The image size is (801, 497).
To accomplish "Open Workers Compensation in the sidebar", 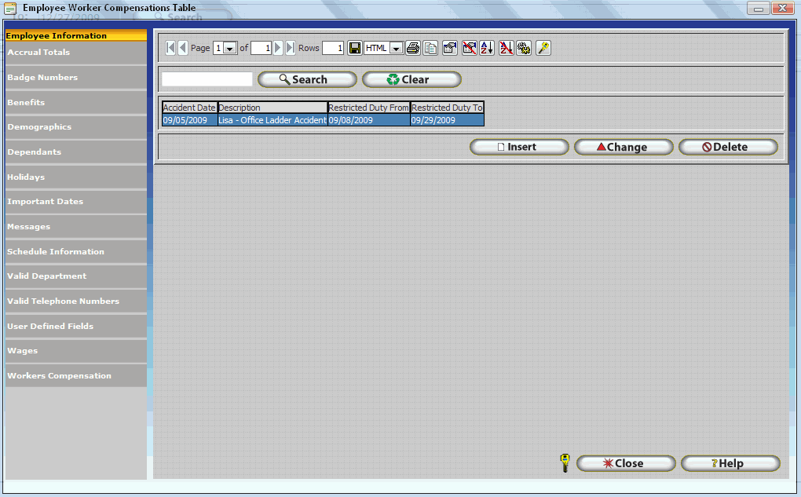I will (60, 376).
